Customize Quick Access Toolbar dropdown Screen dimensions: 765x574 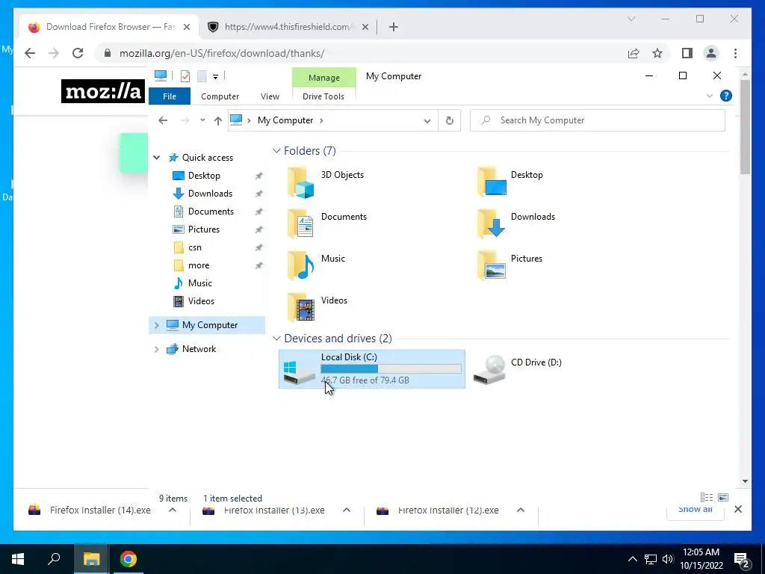(215, 77)
